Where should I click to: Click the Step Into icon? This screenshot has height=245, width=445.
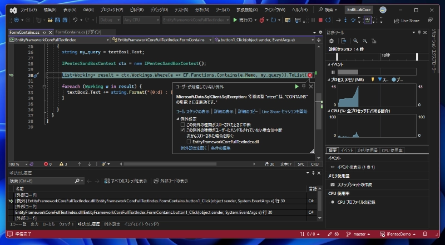(x=345, y=20)
